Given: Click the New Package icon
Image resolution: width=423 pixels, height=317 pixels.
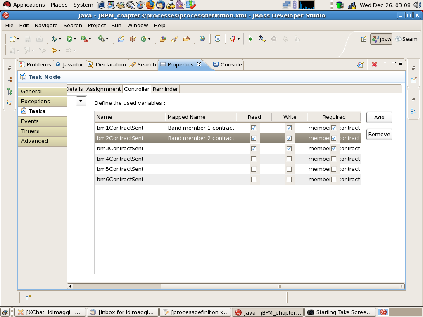Looking at the screenshot, I should click(x=133, y=39).
